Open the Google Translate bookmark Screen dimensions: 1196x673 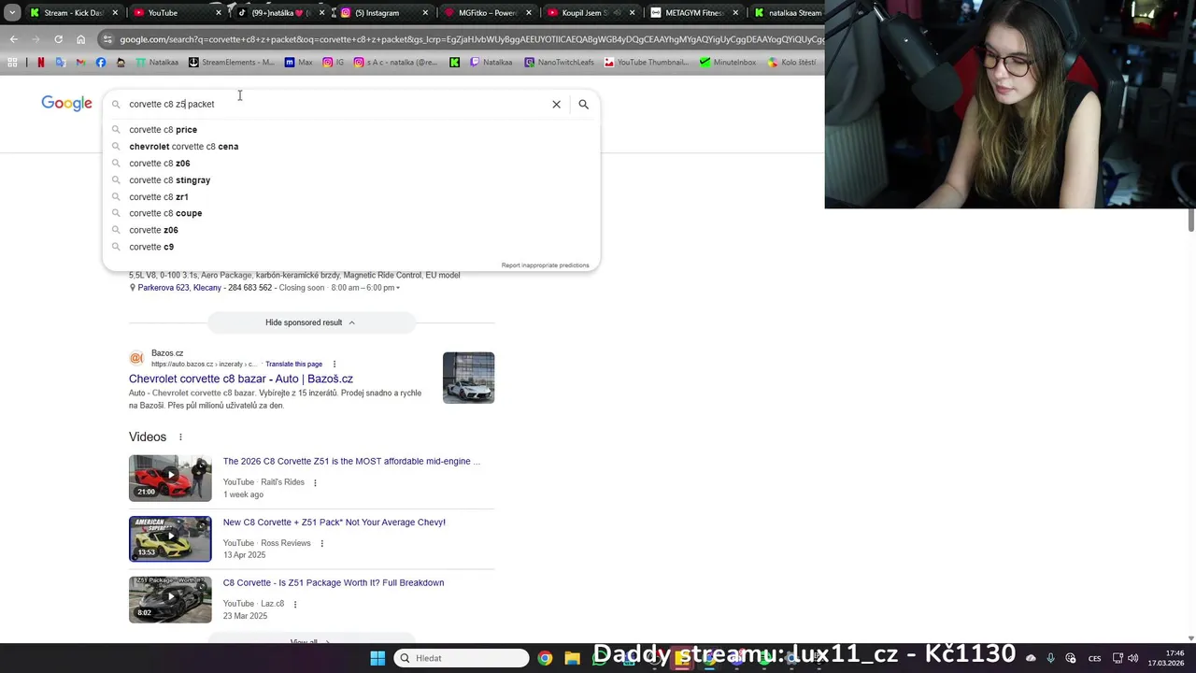pyautogui.click(x=60, y=63)
